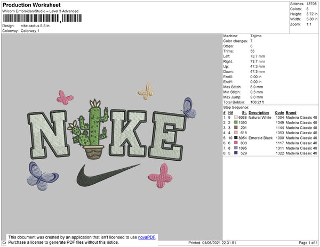The height and width of the screenshot is (247, 320).
Task: Click the N# column header
Action: click(x=230, y=113)
